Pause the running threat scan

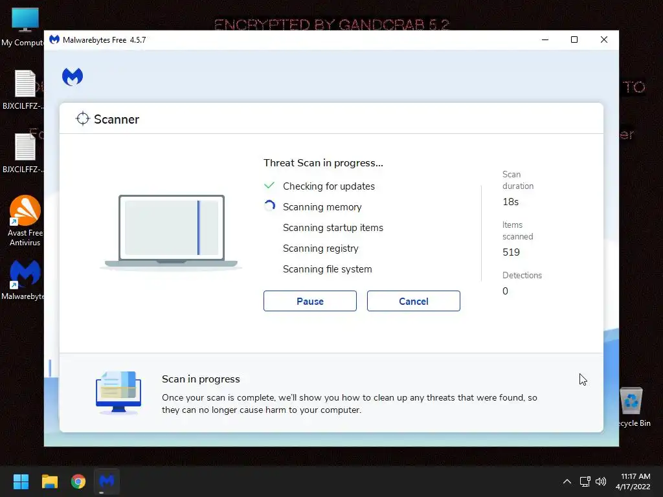coord(310,301)
